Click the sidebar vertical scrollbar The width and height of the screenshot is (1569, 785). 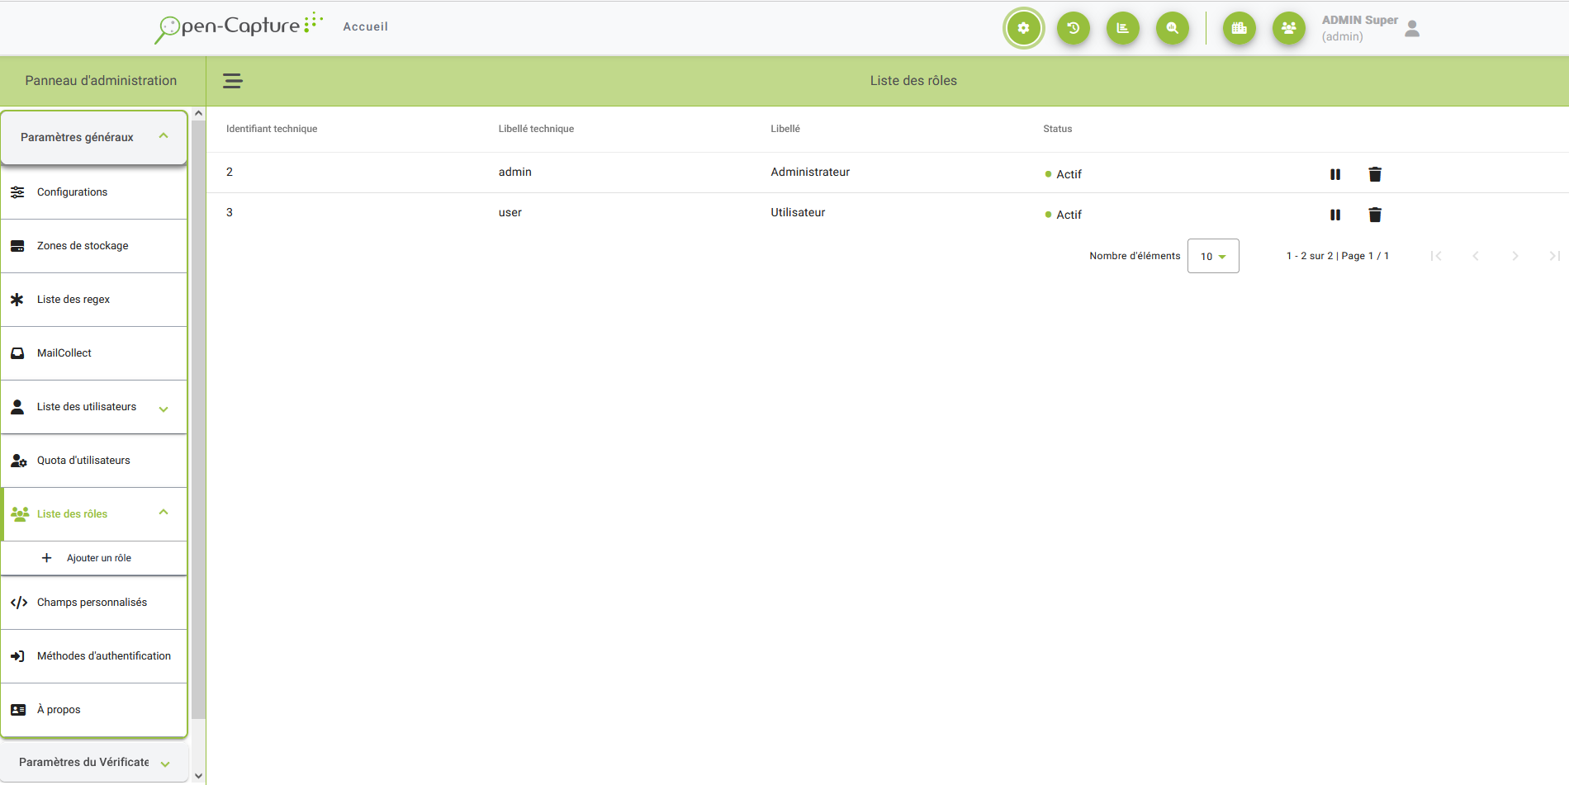coord(198,413)
